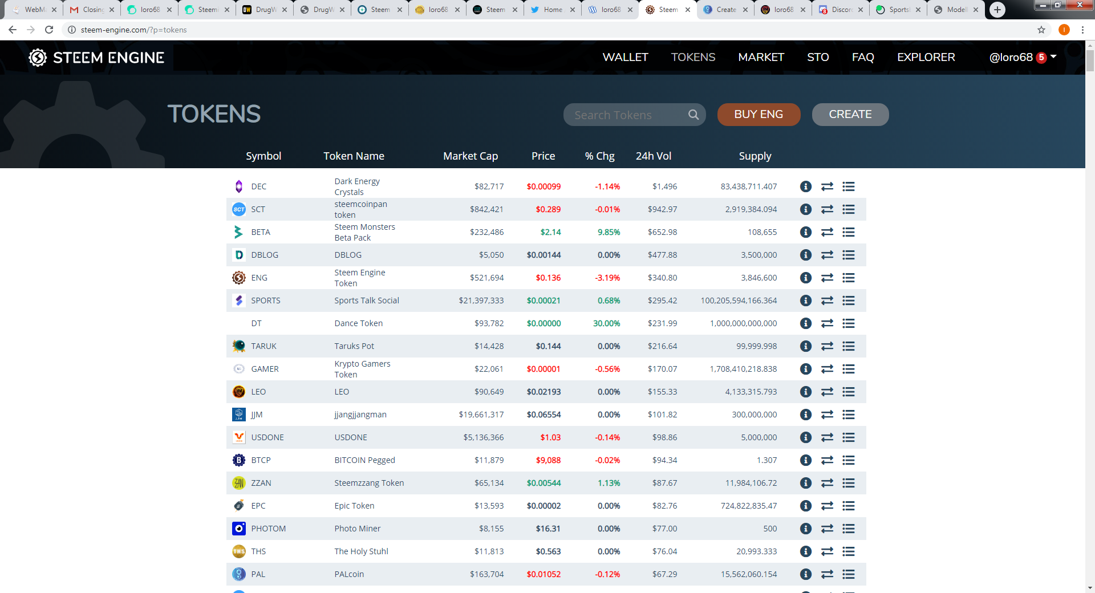Click exchange arrows icon for TARUK

(827, 346)
